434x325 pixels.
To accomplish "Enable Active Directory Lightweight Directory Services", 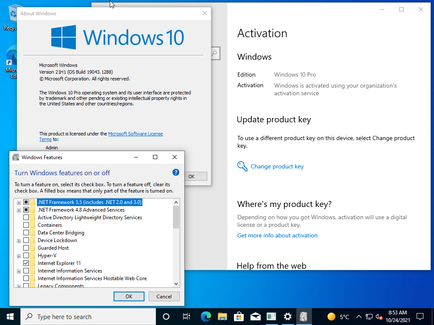I will pos(26,217).
